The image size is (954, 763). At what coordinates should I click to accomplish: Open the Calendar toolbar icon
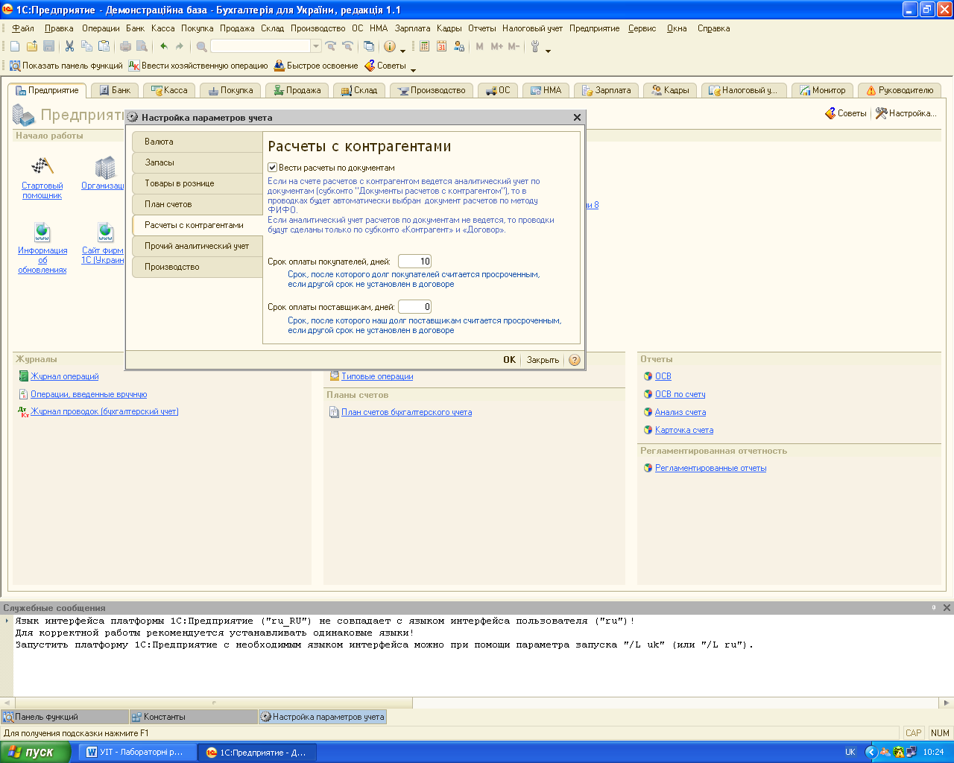click(x=441, y=46)
